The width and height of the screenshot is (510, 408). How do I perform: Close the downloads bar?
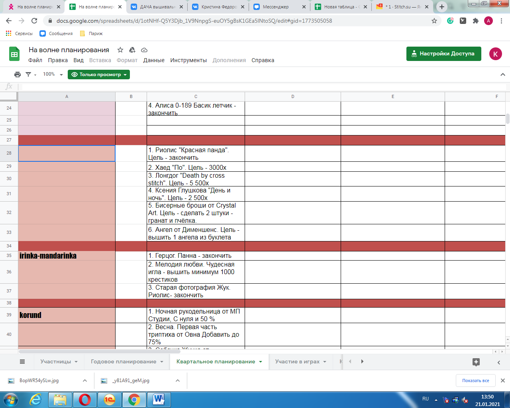(x=502, y=381)
